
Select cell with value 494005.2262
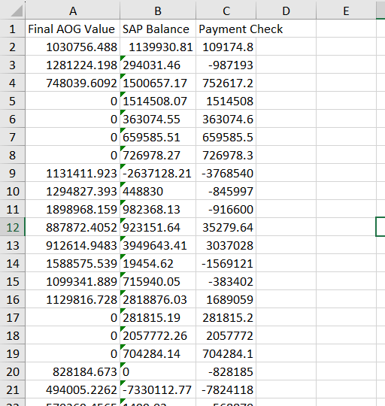[x=73, y=389]
